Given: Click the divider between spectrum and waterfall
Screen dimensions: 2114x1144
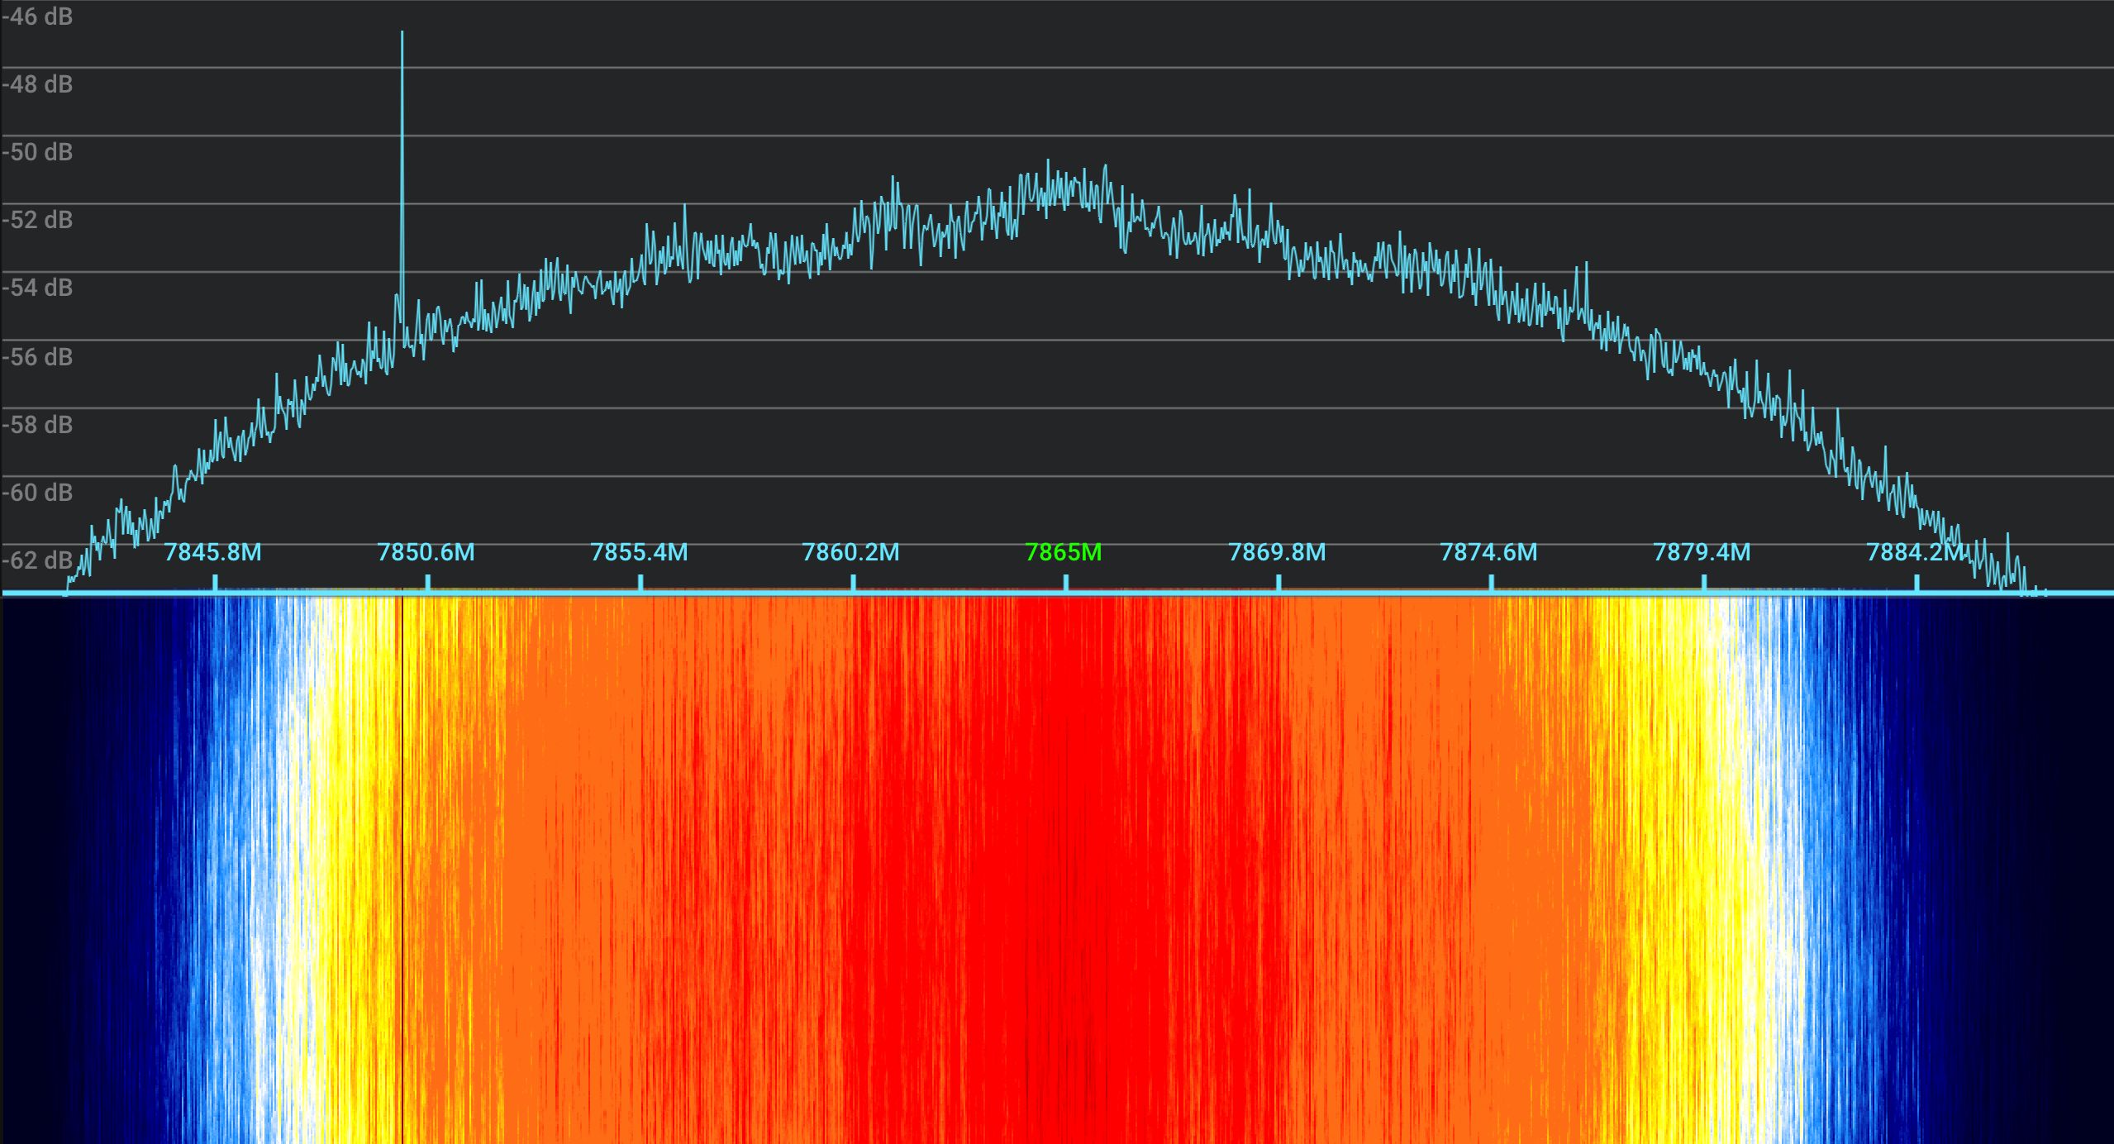Looking at the screenshot, I should click(1058, 592).
